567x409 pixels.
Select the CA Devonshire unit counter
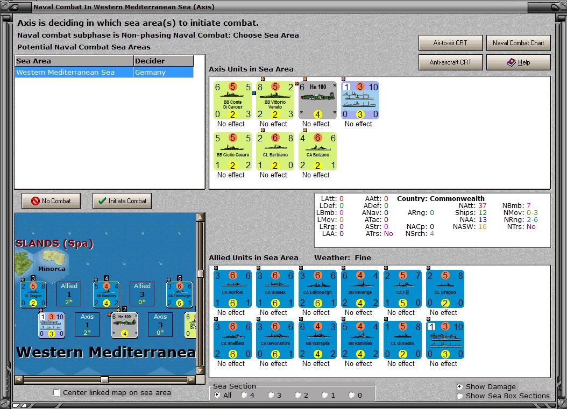(275, 340)
